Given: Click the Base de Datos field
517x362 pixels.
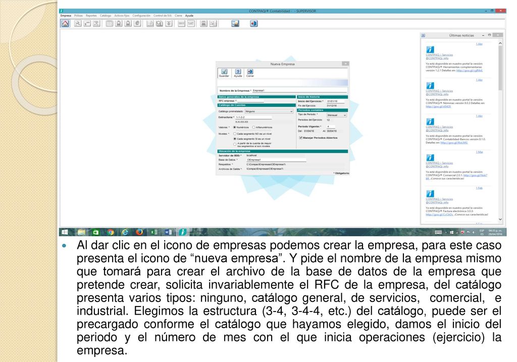Looking at the screenshot, I should 276,160.
